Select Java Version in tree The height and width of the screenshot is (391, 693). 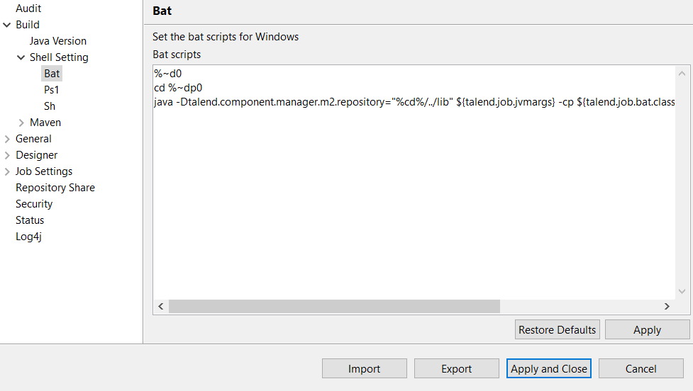coord(57,41)
